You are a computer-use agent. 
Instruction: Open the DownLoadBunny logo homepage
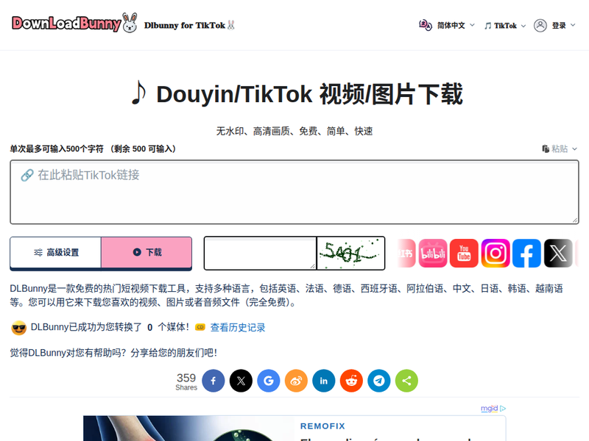(74, 24)
